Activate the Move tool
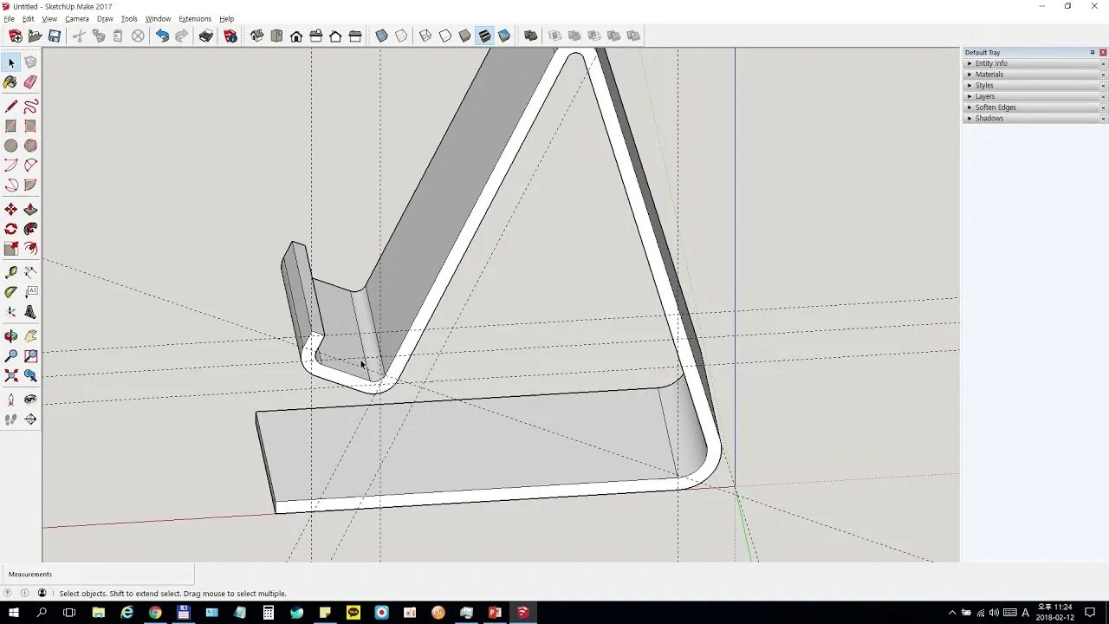 pyautogui.click(x=10, y=210)
